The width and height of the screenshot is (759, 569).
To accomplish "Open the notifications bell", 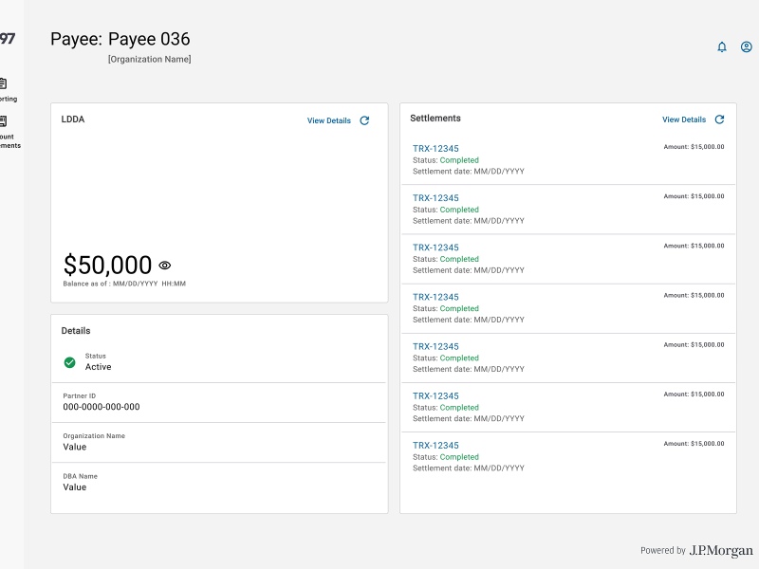I will (721, 46).
